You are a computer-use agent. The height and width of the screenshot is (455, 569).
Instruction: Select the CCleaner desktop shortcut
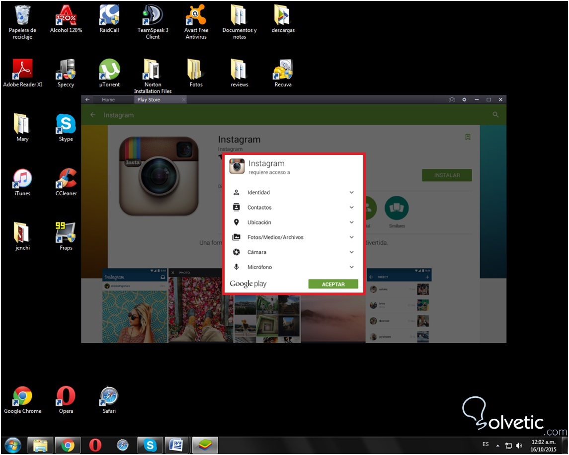(x=66, y=182)
